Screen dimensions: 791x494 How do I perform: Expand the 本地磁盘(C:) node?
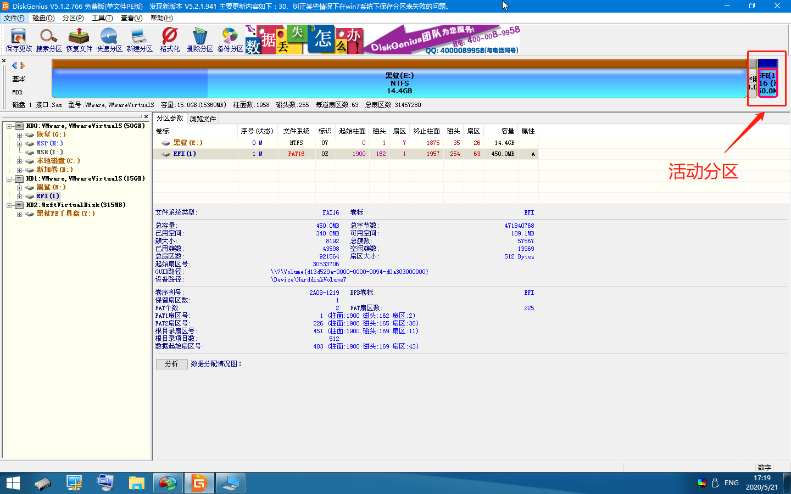[19, 161]
